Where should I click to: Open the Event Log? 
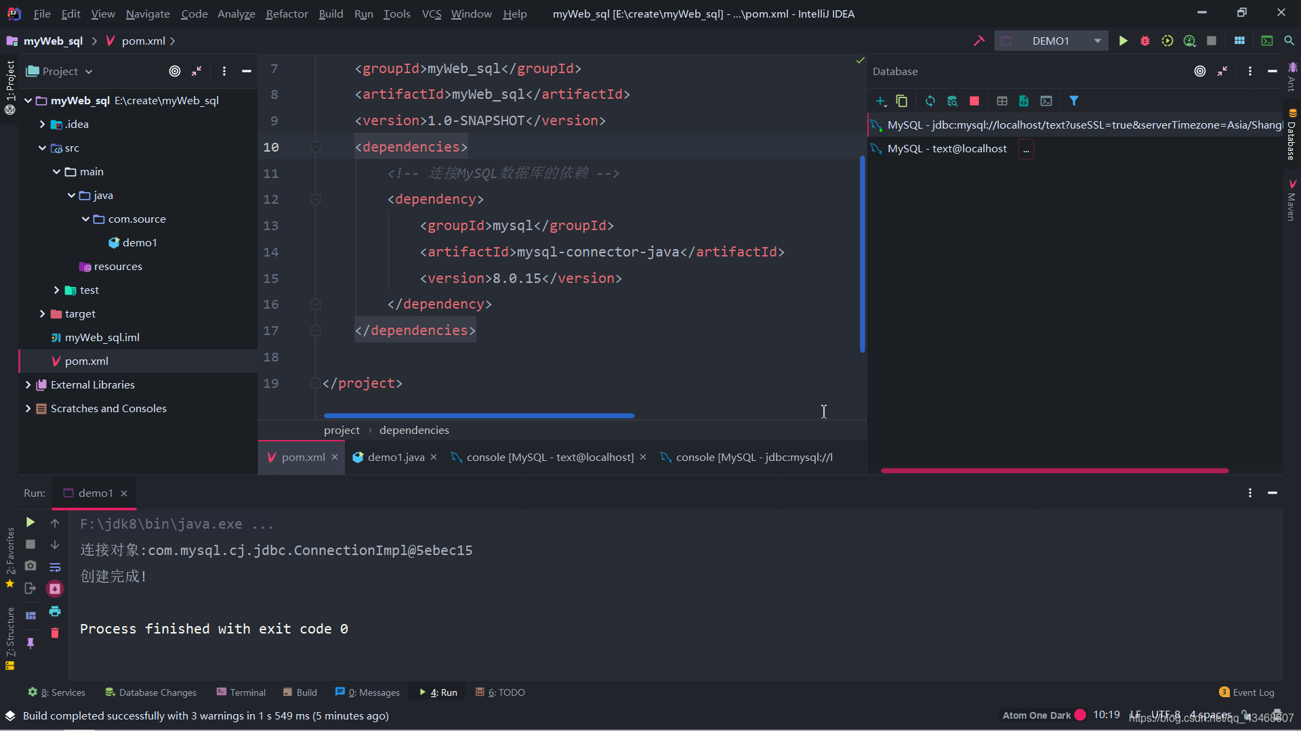[1246, 692]
